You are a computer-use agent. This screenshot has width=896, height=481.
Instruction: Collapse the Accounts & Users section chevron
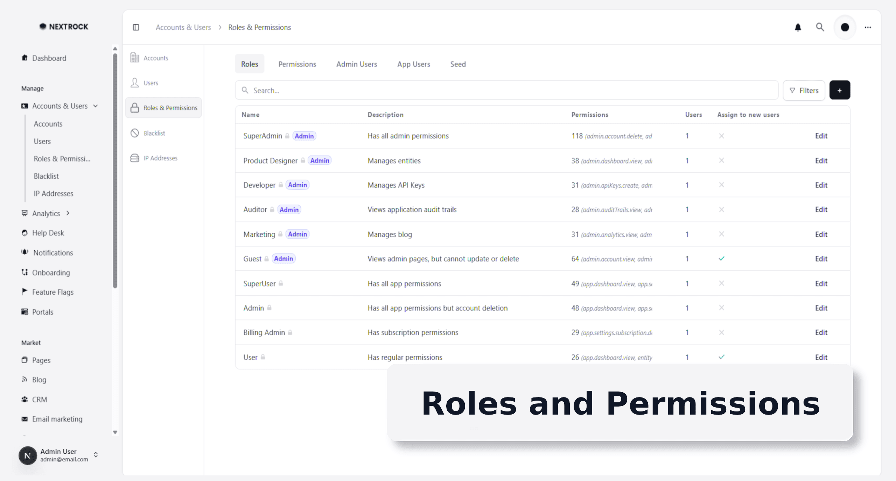click(95, 106)
